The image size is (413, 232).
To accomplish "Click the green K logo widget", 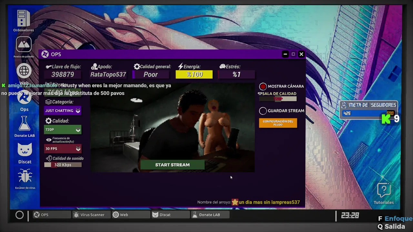I will click(386, 119).
